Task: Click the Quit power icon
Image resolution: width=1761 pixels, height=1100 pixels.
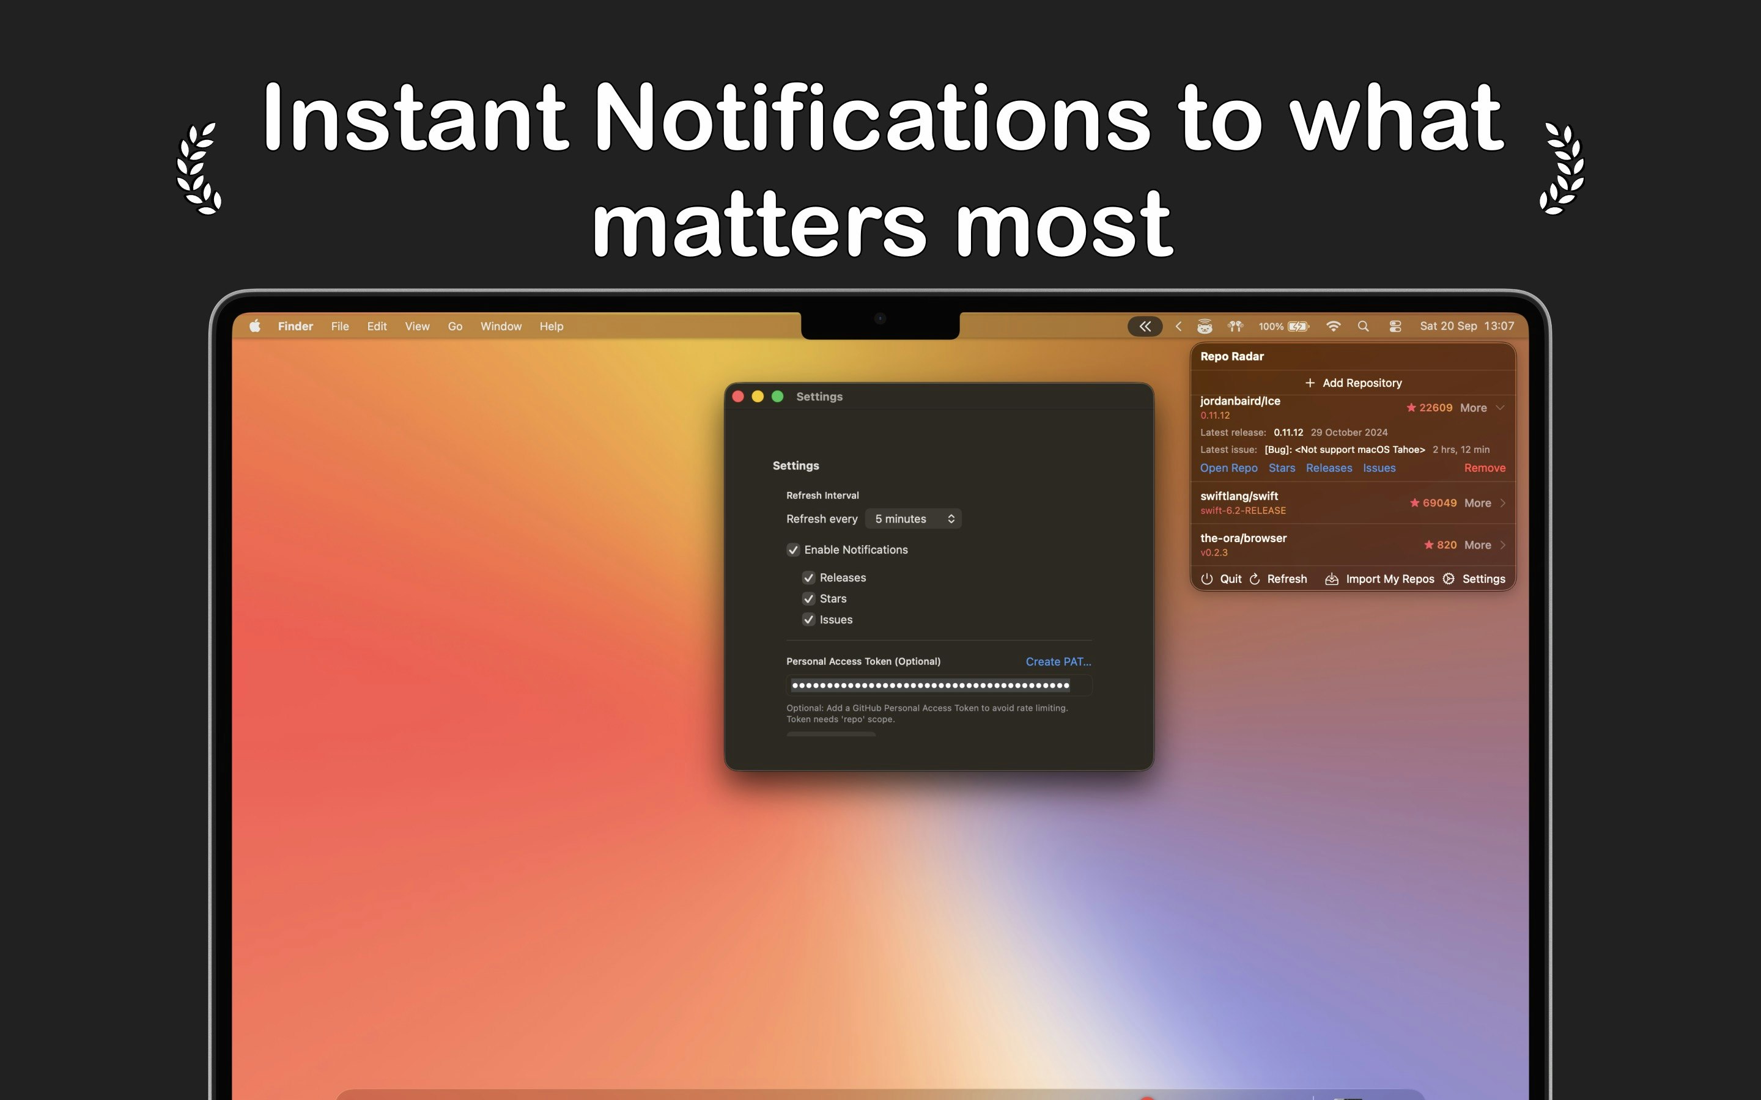Action: [1206, 579]
